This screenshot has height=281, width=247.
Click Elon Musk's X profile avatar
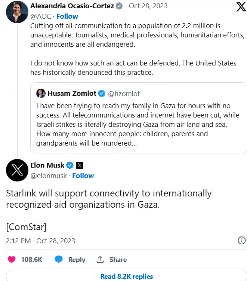[17, 170]
